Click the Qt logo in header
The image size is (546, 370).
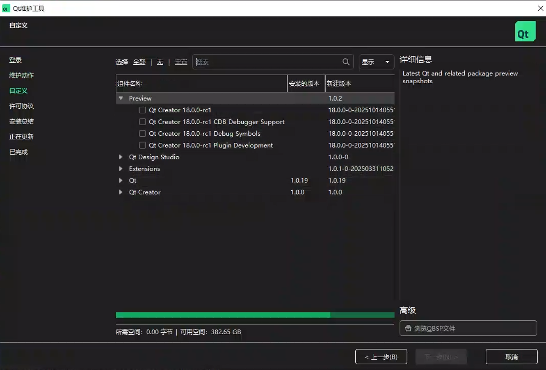coord(525,32)
